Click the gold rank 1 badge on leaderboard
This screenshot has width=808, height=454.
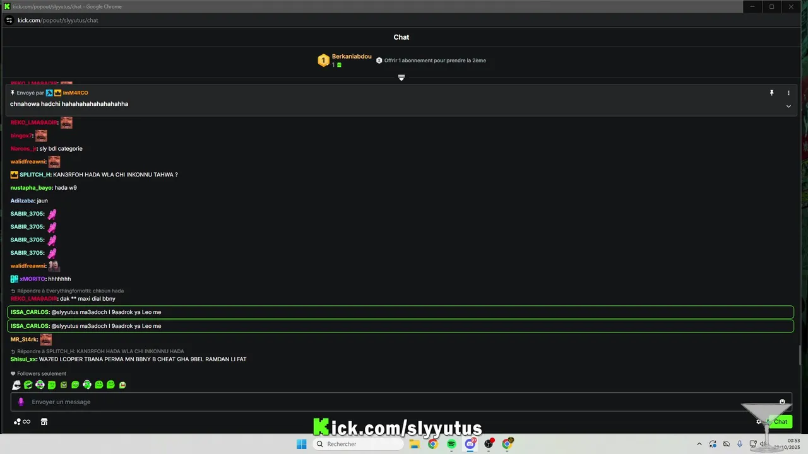point(323,61)
